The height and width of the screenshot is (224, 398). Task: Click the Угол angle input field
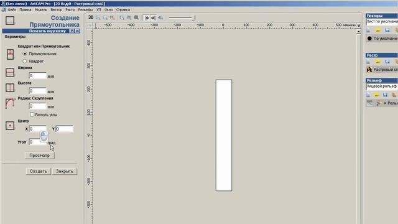pyautogui.click(x=38, y=142)
